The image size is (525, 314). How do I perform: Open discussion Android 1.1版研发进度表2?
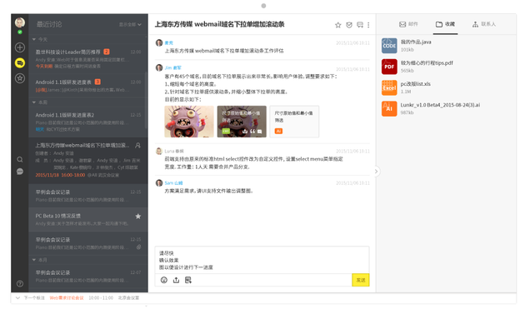coord(88,122)
